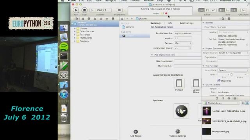The width and height of the screenshot is (250, 140).
Task: Show the Issue navigator warning triangle
Action: pos(95,19)
